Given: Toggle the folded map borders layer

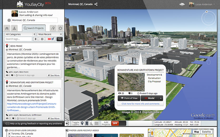Looking at the screenshot, I should pyautogui.click(x=96, y=123).
